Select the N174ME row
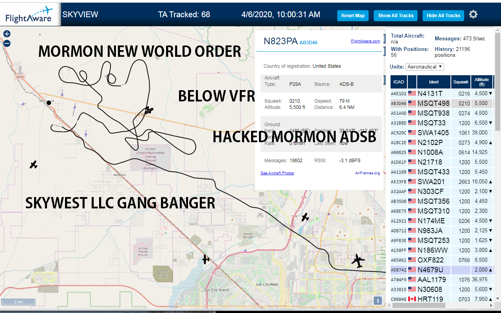 point(442,221)
